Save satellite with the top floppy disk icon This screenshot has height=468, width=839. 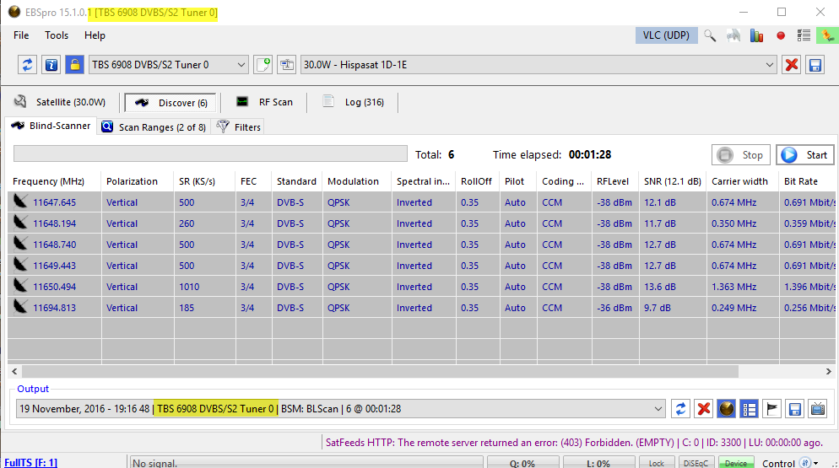pyautogui.click(x=815, y=65)
